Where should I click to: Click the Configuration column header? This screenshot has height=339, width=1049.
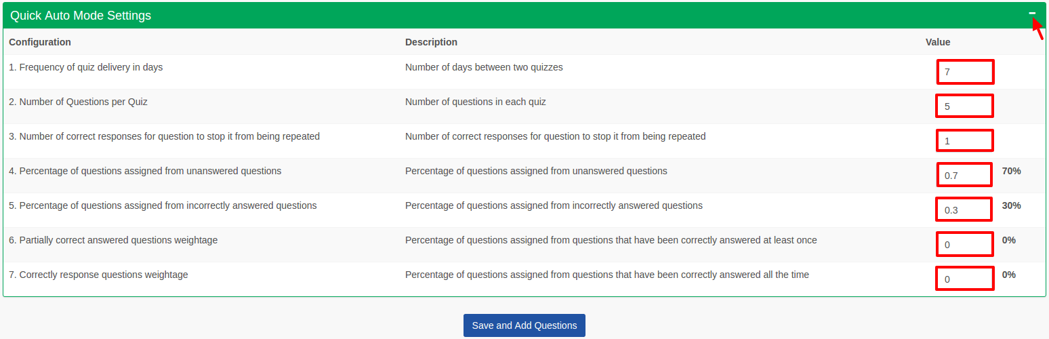(40, 42)
